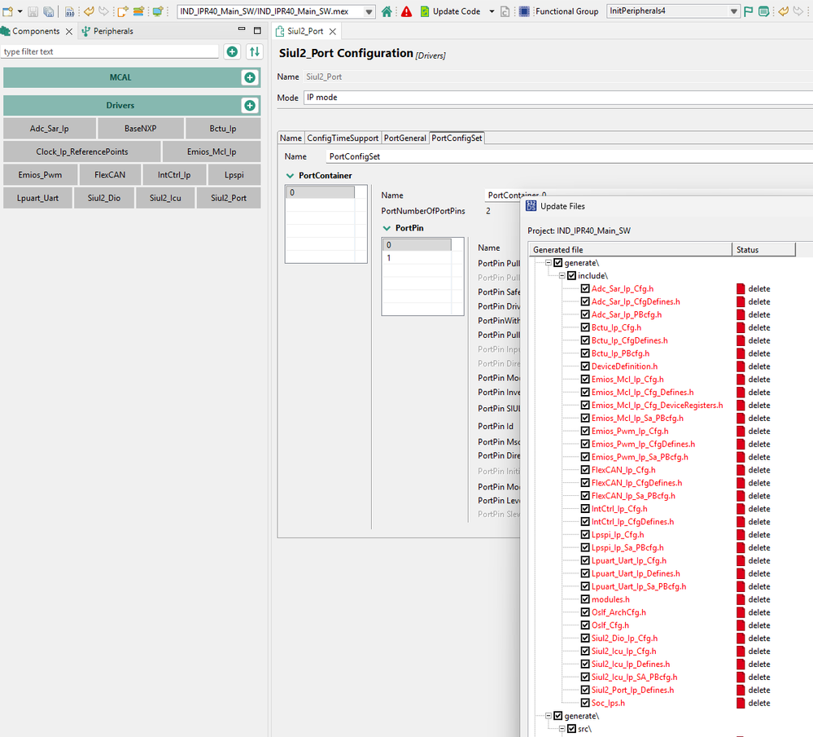This screenshot has width=813, height=737.
Task: Collapse the first generate\ tree node
Action: tap(548, 262)
